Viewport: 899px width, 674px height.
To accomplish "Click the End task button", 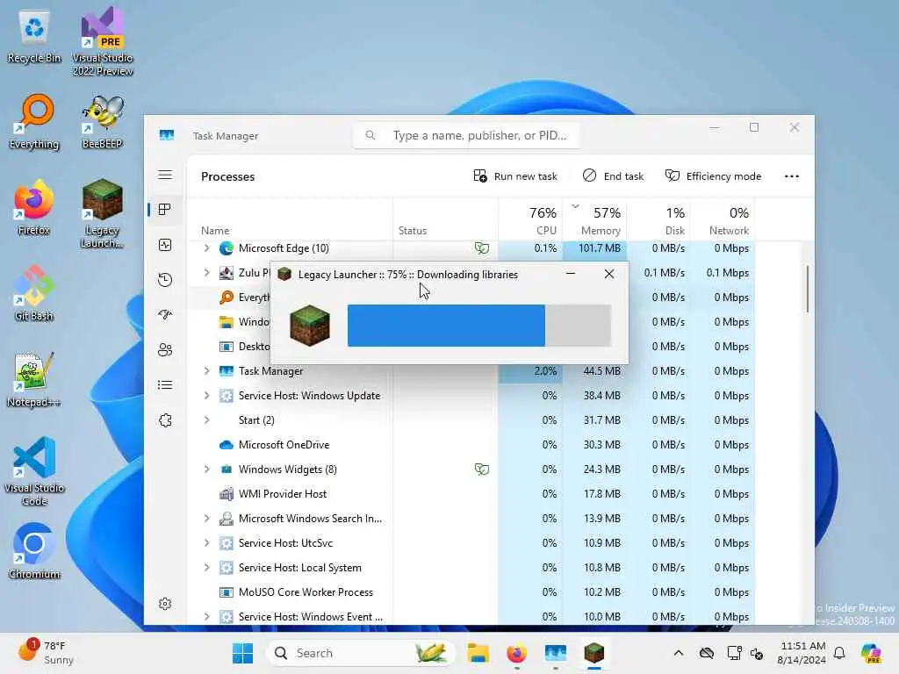I will coord(613,176).
